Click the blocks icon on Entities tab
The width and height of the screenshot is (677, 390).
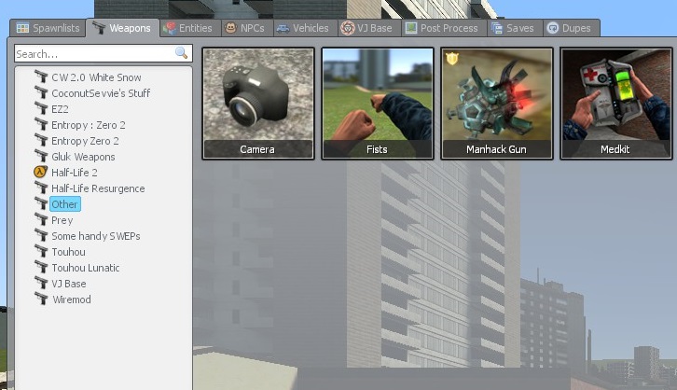170,28
